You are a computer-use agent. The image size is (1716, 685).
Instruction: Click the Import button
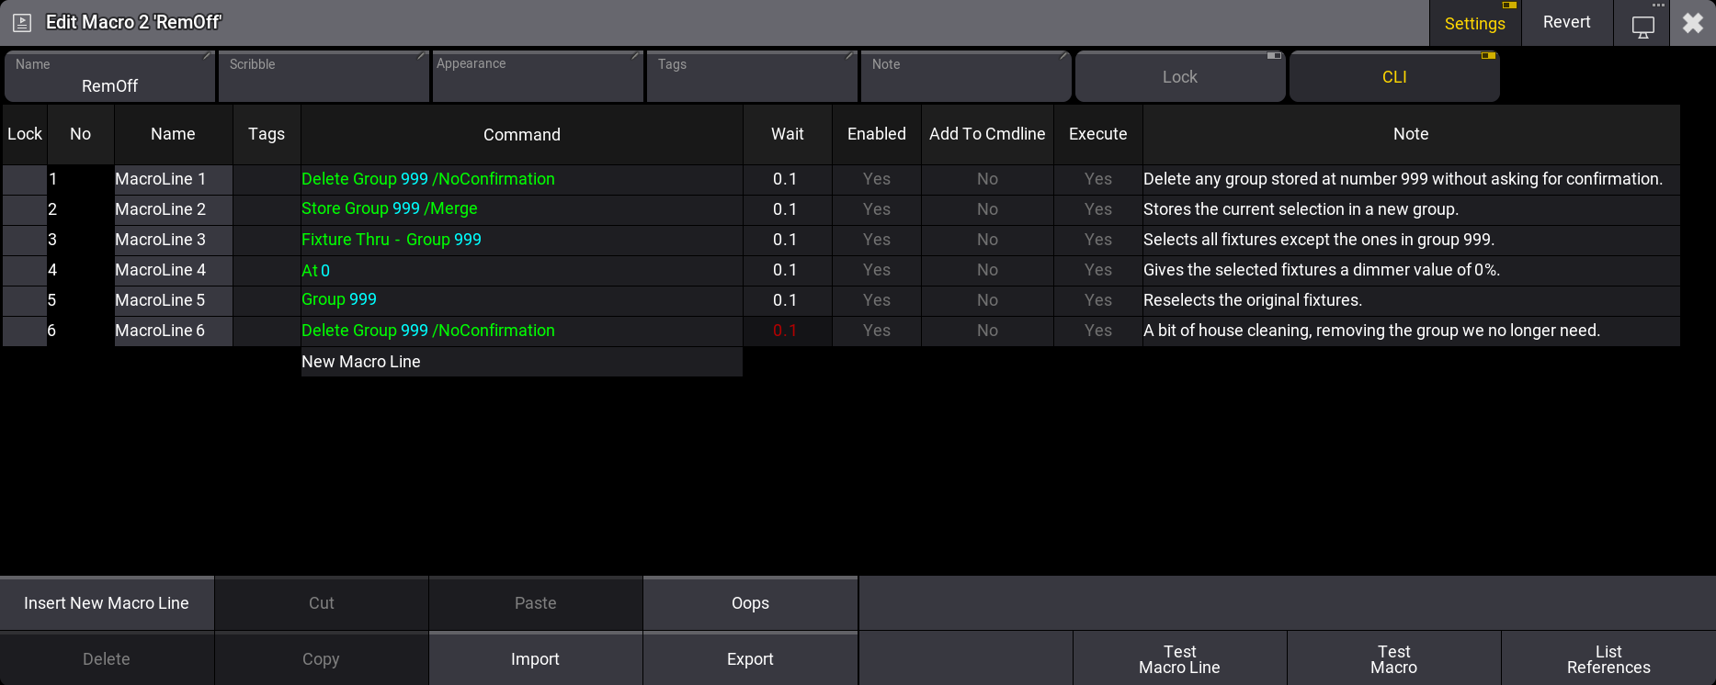tap(535, 659)
